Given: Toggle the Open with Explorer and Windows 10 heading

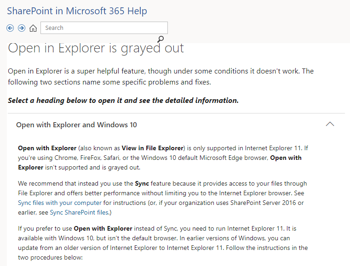Looking at the screenshot, I should point(76,125).
